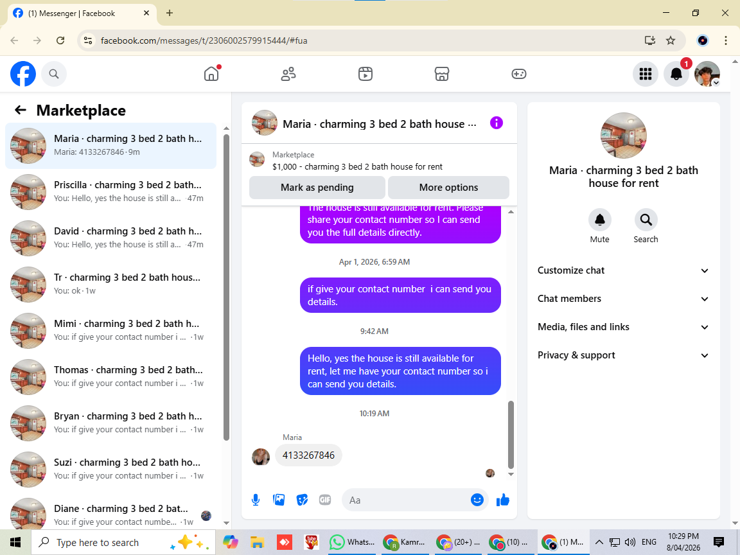The height and width of the screenshot is (555, 740).
Task: Click Maria's message 4133267846
Action: point(308,455)
